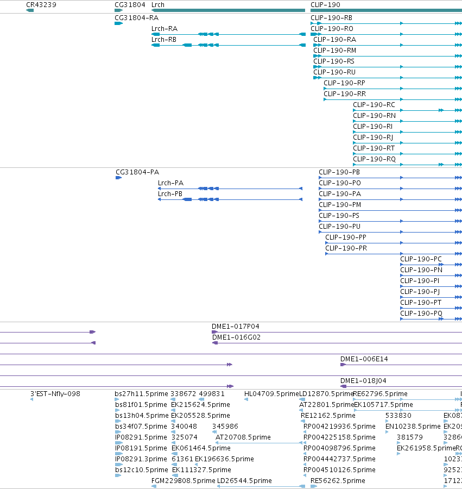Screen dimensions: 462x489
Task: Select CLIP-190-PP protein label
Action: 345,237
